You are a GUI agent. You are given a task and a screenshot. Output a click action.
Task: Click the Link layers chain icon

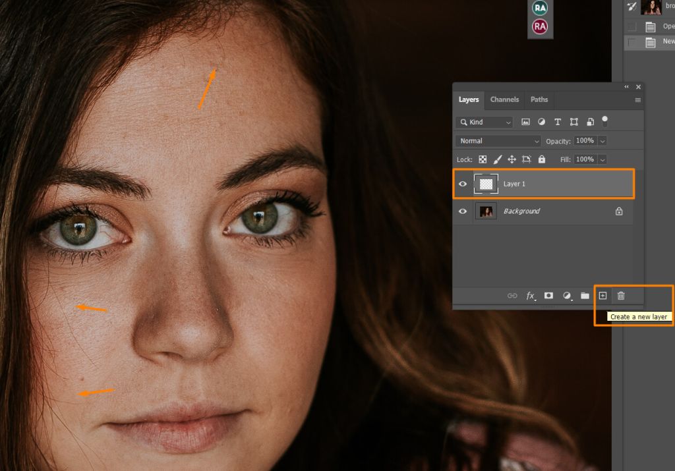click(x=512, y=296)
